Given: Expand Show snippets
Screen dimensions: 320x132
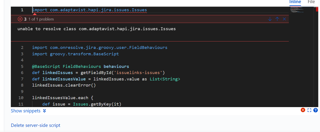Looking at the screenshot, I should (x=29, y=111).
